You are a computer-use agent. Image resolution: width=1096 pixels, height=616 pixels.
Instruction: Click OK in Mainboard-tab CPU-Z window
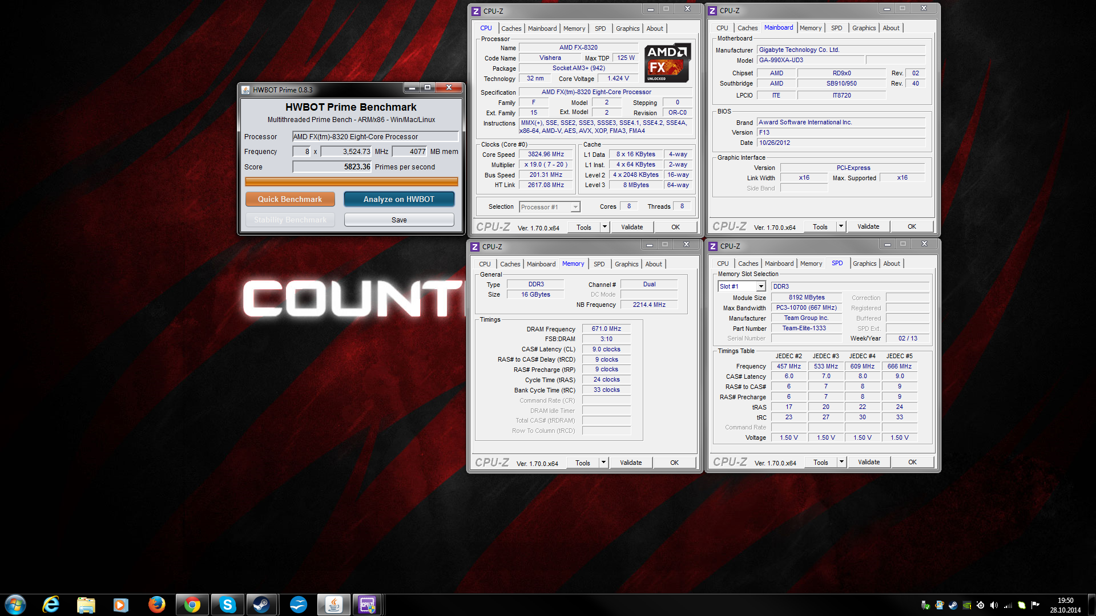point(912,226)
